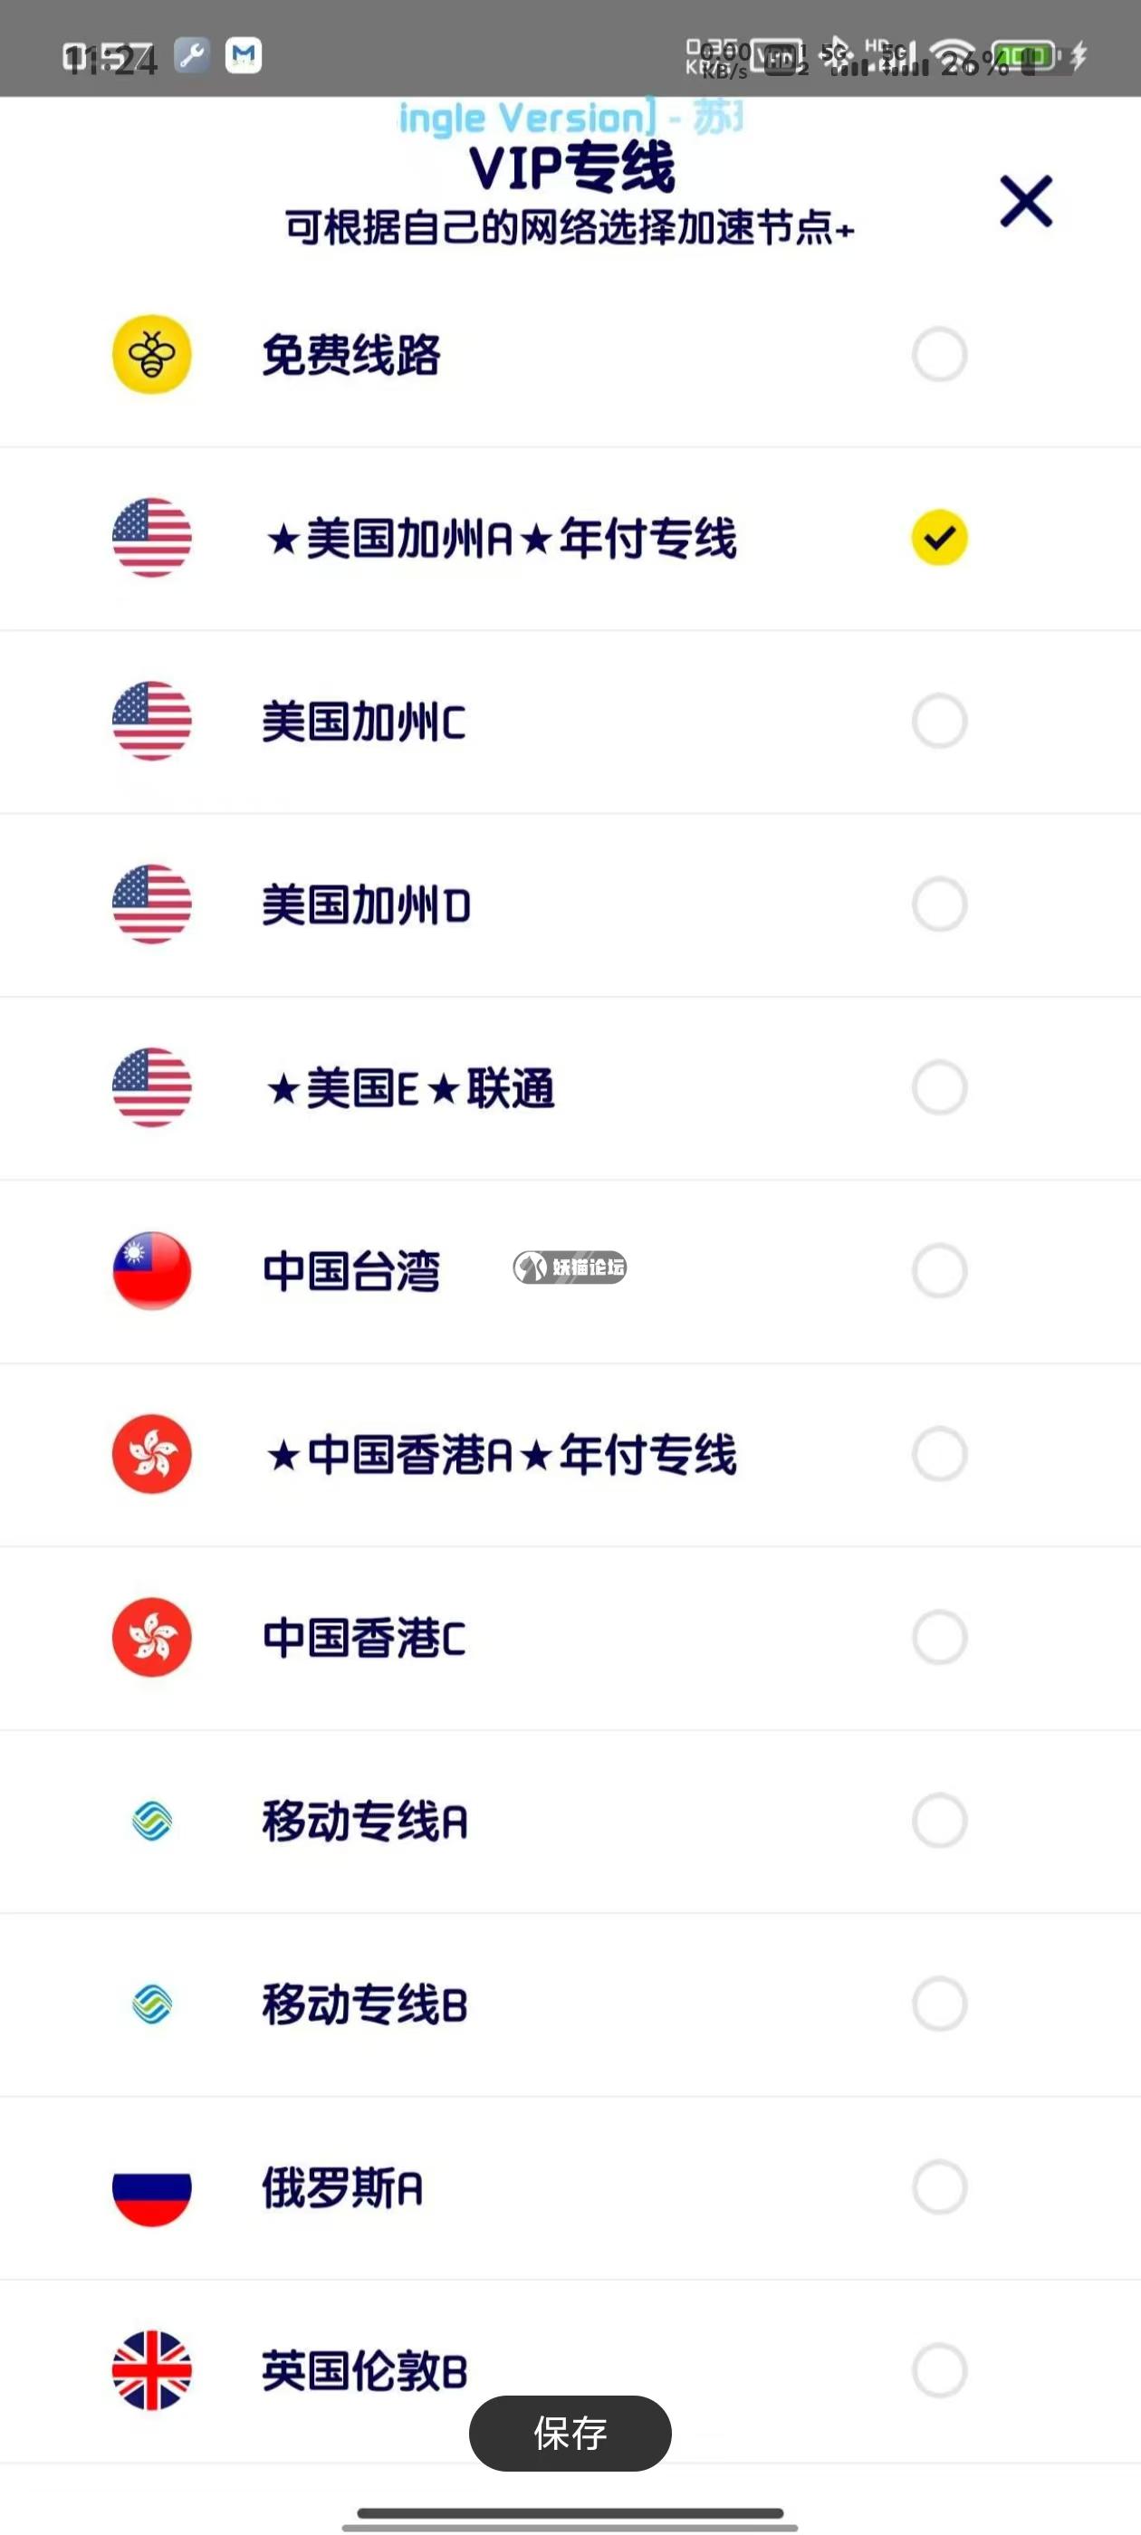Select the 免费线路 radio button
The image size is (1141, 2535).
pyautogui.click(x=939, y=354)
